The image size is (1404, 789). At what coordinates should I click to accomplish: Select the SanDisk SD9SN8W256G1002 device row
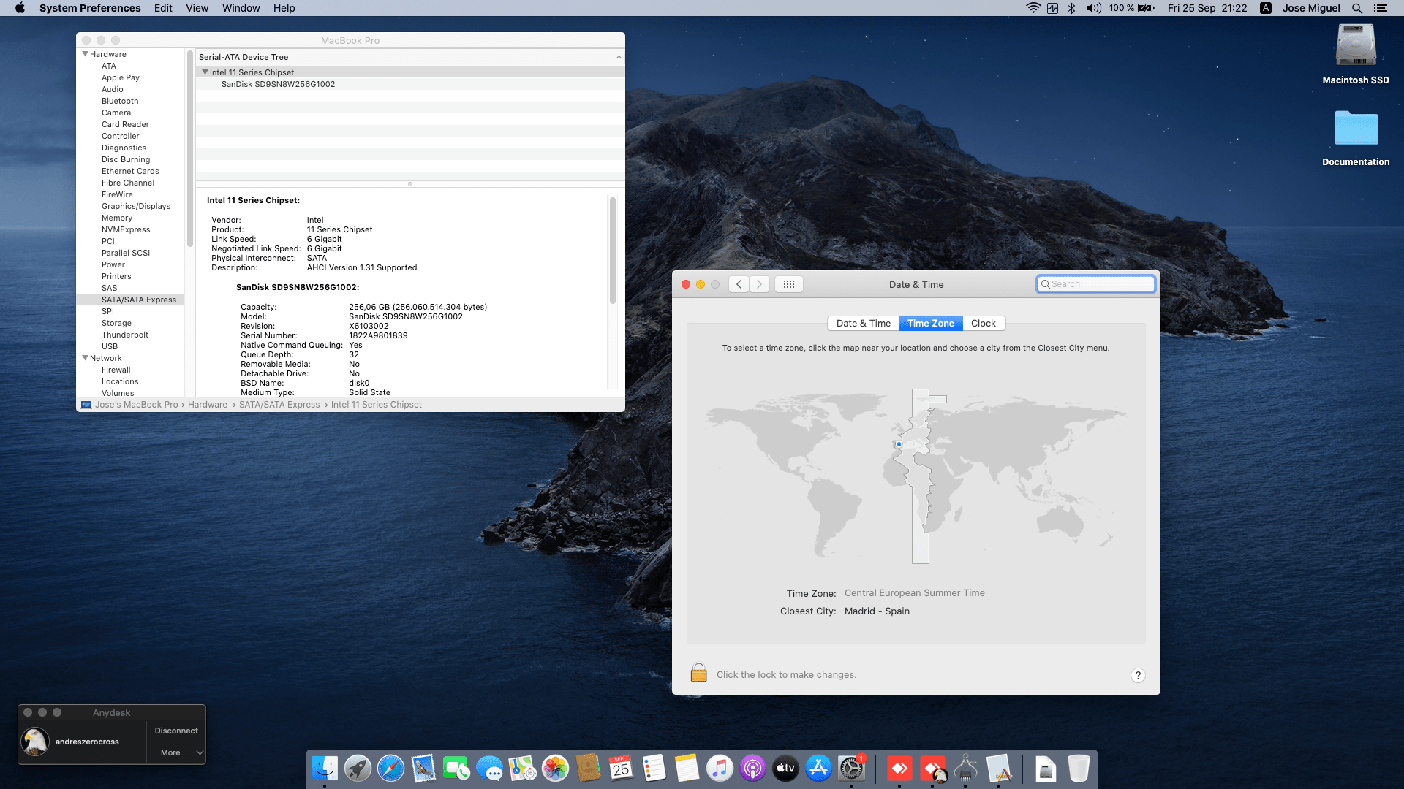point(410,84)
